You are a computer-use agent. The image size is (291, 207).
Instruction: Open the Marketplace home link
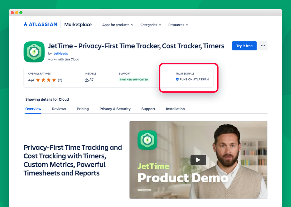pyautogui.click(x=78, y=24)
